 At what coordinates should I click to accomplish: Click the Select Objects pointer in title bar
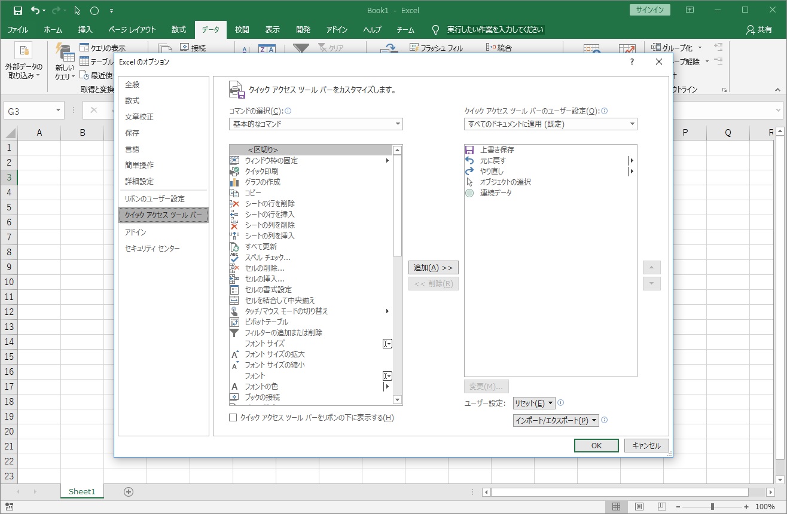[77, 10]
